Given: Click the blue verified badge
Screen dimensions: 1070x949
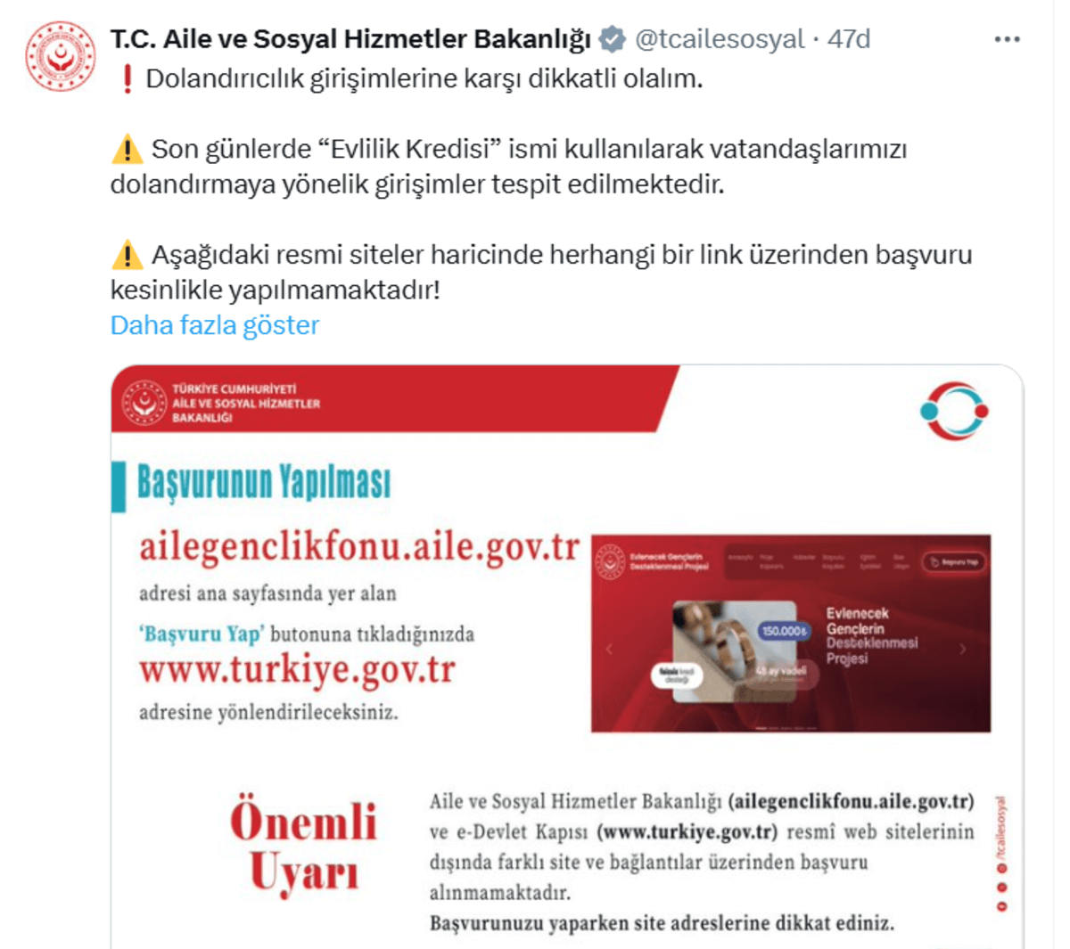Looking at the screenshot, I should pos(612,39).
